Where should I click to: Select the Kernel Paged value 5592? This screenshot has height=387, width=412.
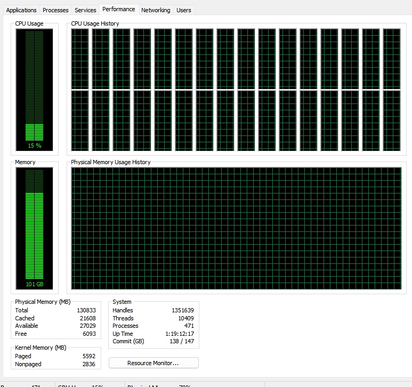point(89,356)
